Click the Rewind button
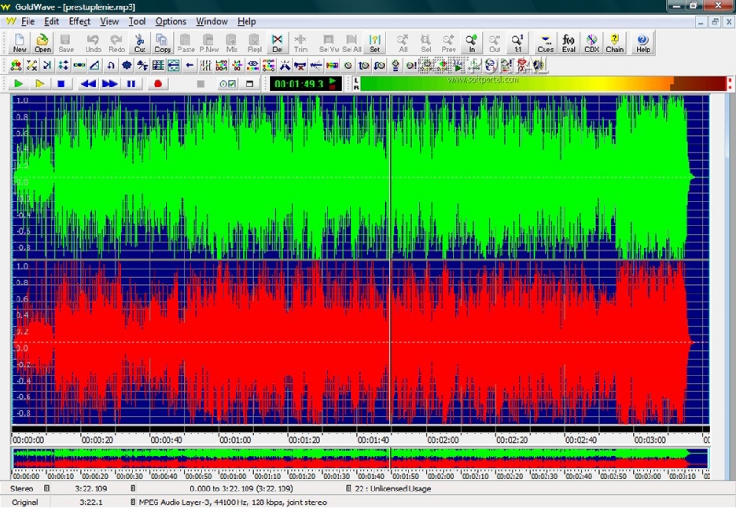Image resolution: width=736 pixels, height=508 pixels. 88,84
